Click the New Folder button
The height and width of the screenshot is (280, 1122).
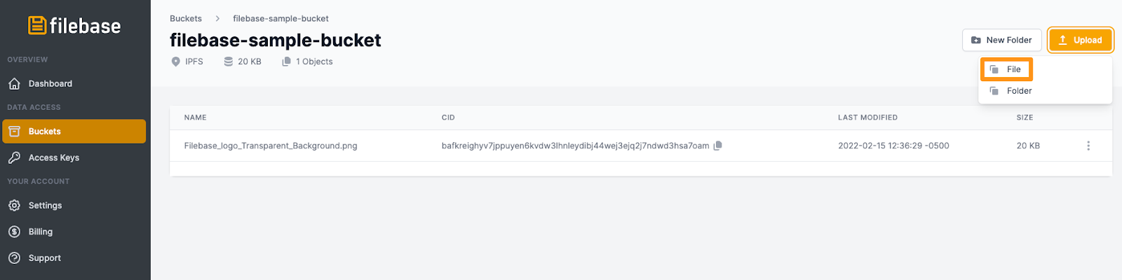(x=1001, y=40)
